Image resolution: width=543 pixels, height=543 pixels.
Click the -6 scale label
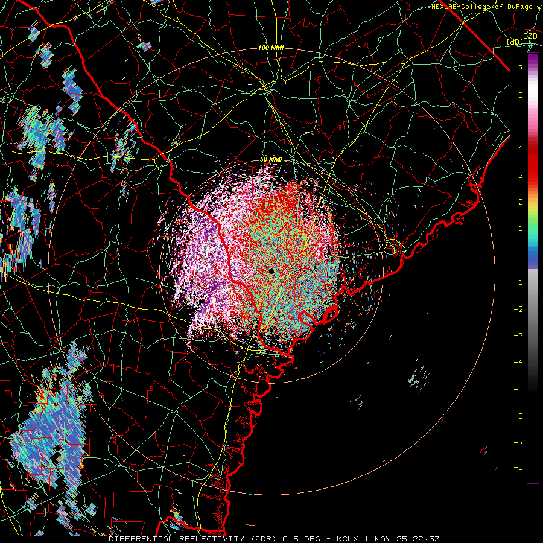(518, 416)
